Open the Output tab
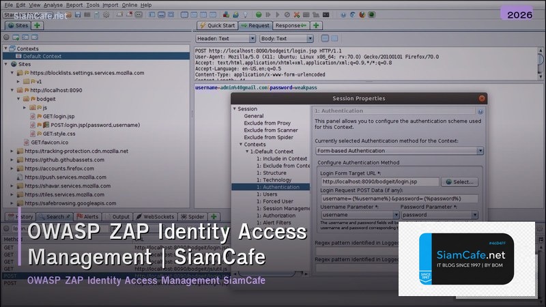Image resolution: width=546 pixels, height=307 pixels. (x=117, y=216)
